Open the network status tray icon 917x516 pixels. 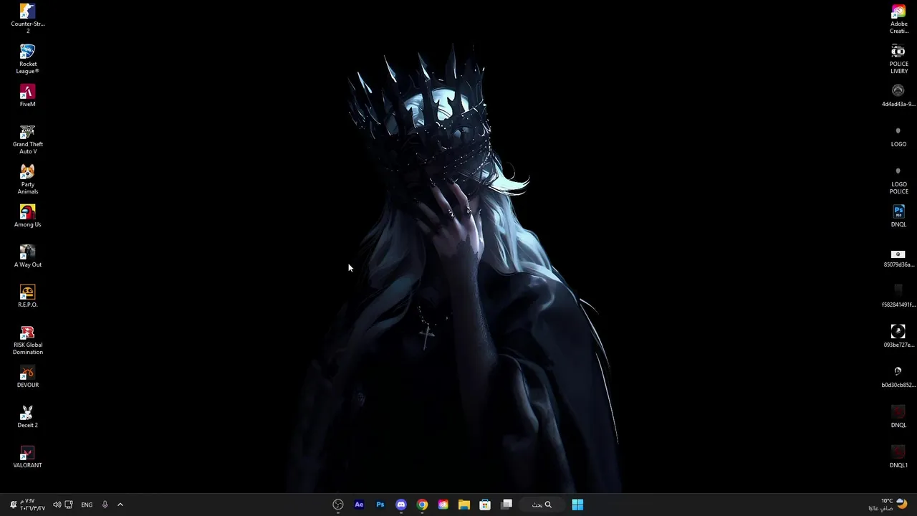click(69, 505)
